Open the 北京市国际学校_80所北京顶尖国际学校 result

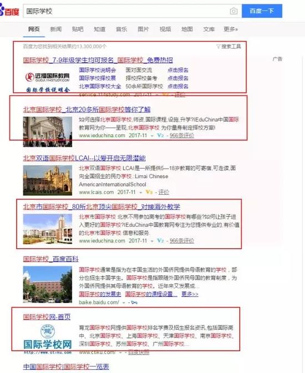tap(101, 206)
